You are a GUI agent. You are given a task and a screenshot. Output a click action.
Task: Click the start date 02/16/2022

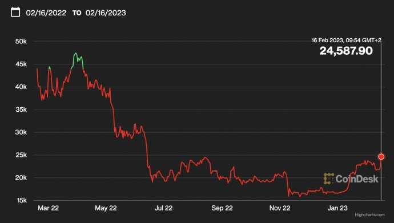click(x=46, y=13)
